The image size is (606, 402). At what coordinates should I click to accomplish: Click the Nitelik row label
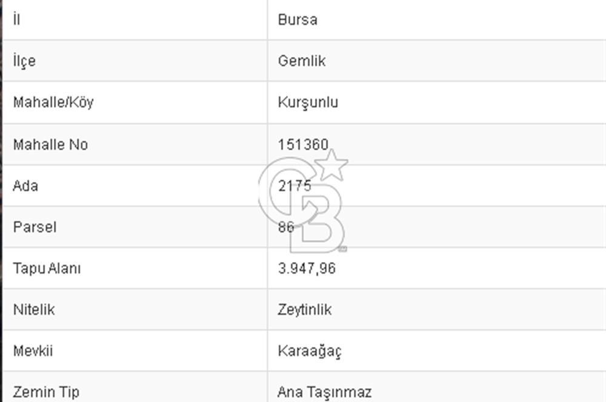(34, 309)
